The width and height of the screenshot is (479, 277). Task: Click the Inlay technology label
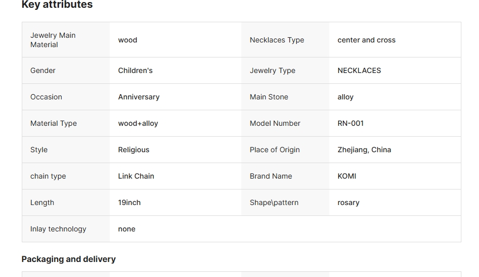coord(58,229)
